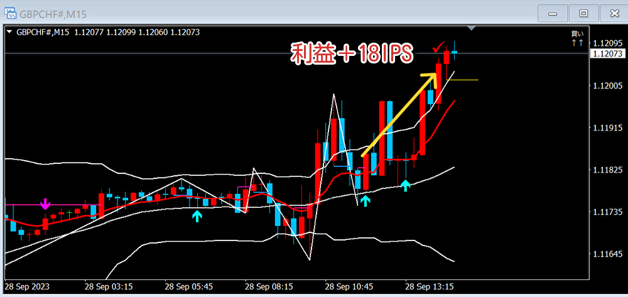Select the cyan up arrow near 10:45
628x297 pixels.
pos(365,200)
